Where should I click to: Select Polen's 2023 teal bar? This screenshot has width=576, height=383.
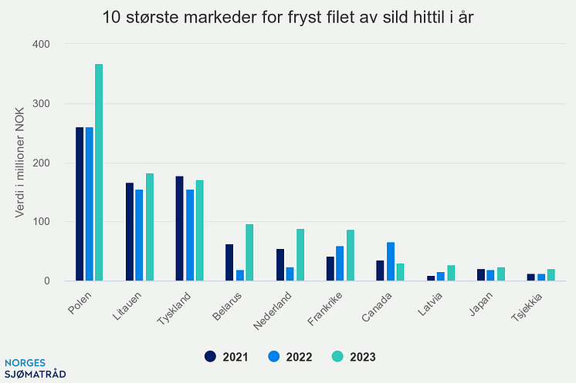[99, 173]
